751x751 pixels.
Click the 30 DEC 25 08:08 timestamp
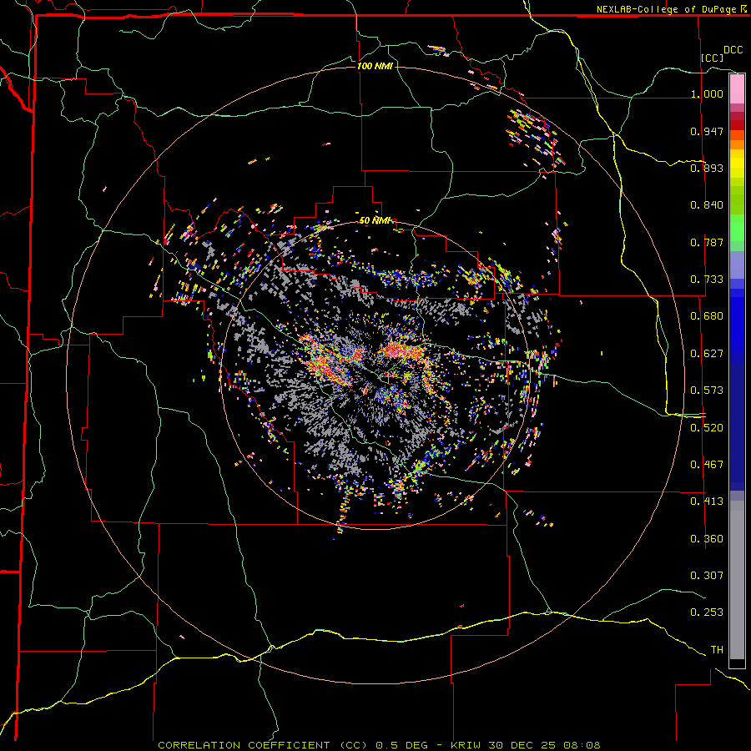544,745
